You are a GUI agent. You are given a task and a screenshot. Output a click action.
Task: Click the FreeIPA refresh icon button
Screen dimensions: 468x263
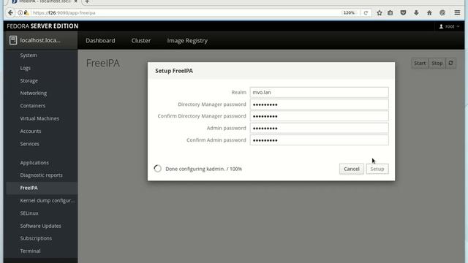(450, 64)
